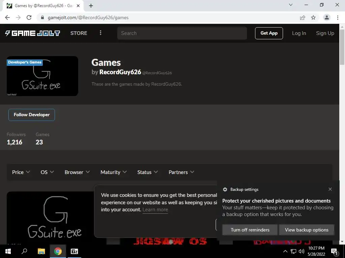Screen dimensions: 345x258
Task: Click the 23 games count
Action: tap(39, 142)
